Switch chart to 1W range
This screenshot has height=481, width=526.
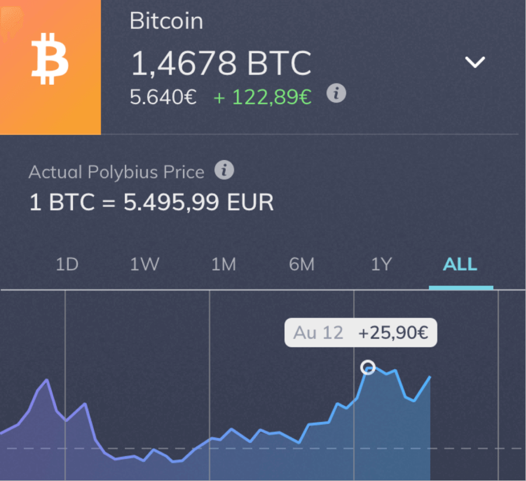pos(145,264)
